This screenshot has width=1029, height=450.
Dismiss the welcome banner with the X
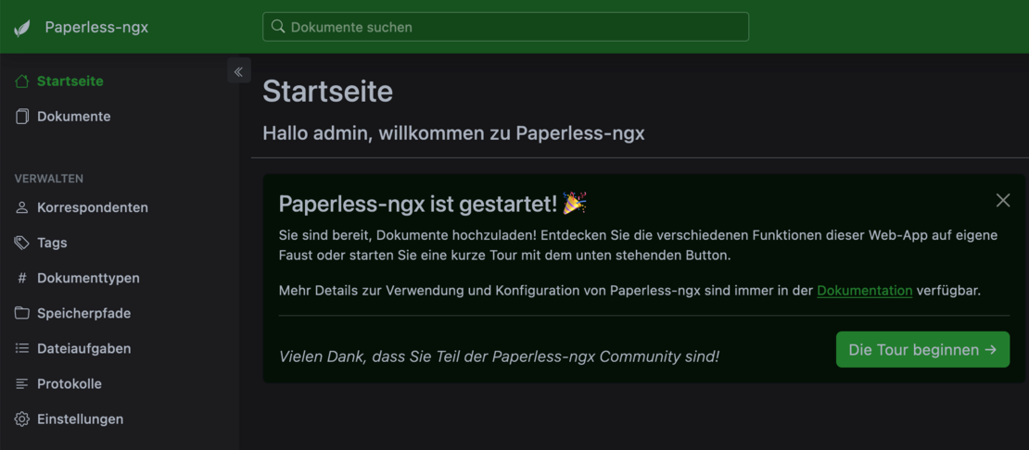click(x=1002, y=200)
